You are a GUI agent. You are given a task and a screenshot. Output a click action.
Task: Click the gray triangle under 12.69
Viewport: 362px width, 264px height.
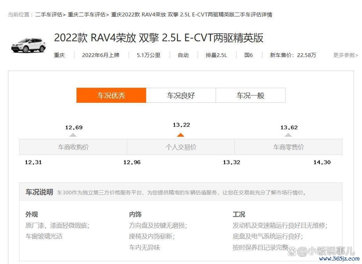(x=73, y=135)
